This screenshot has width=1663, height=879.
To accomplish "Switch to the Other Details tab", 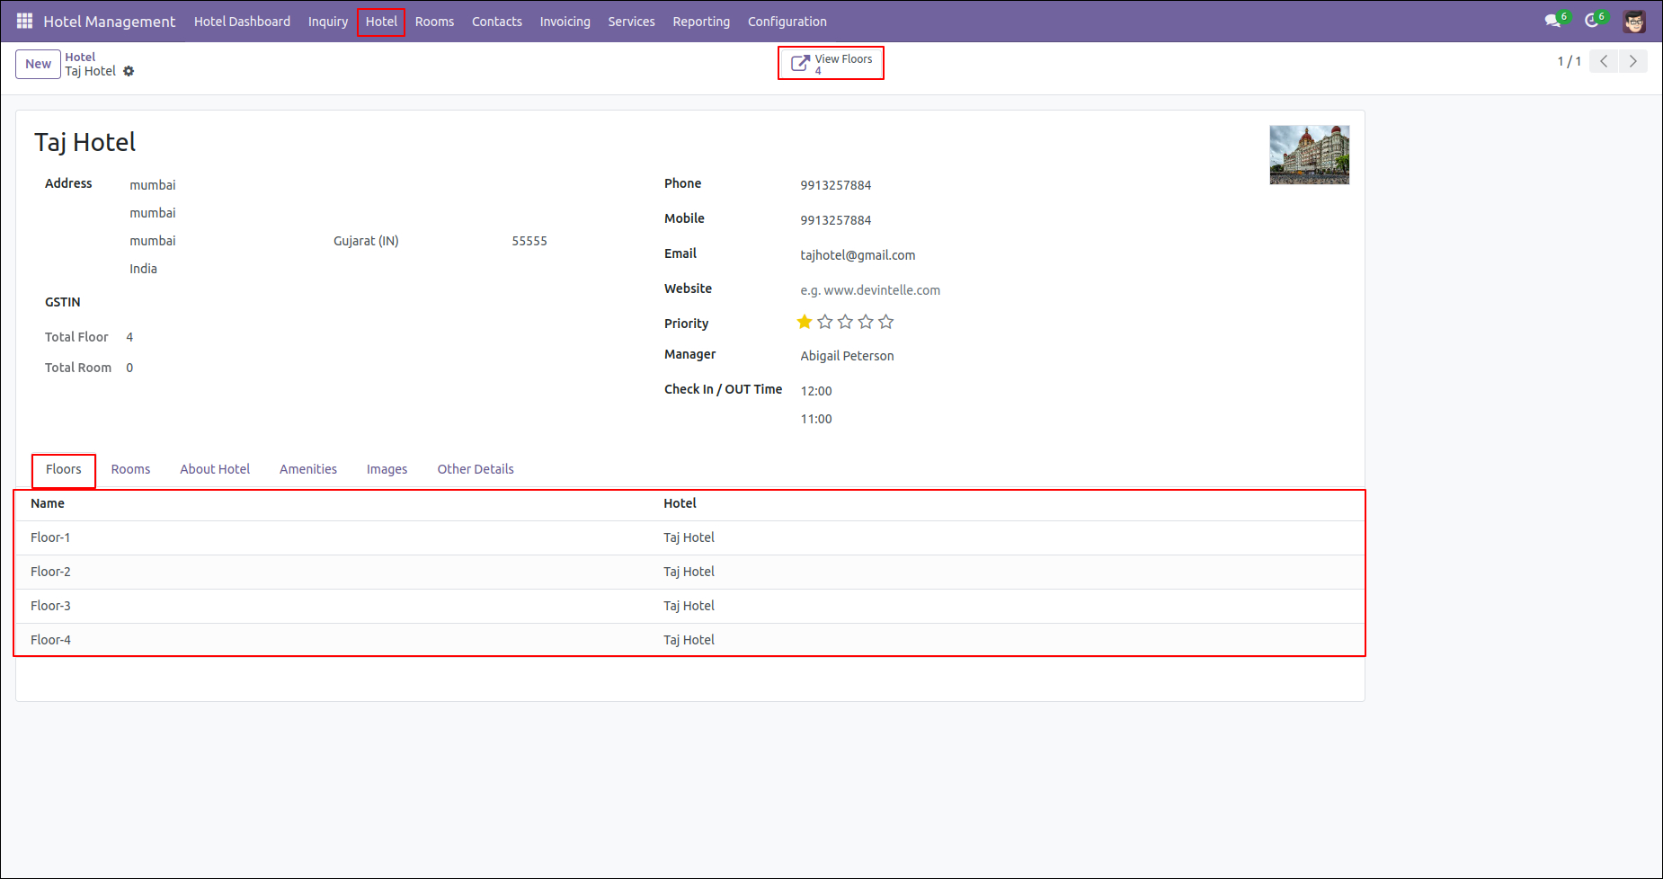I will click(x=476, y=469).
